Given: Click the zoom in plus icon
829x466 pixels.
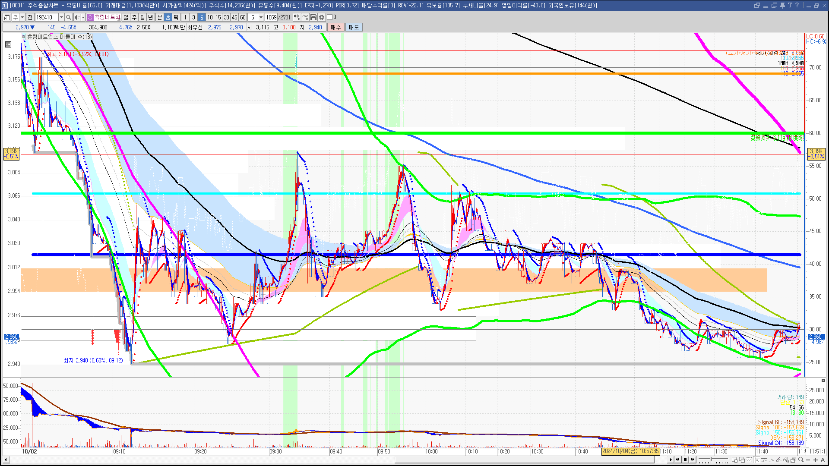Looking at the screenshot, I should click(816, 460).
